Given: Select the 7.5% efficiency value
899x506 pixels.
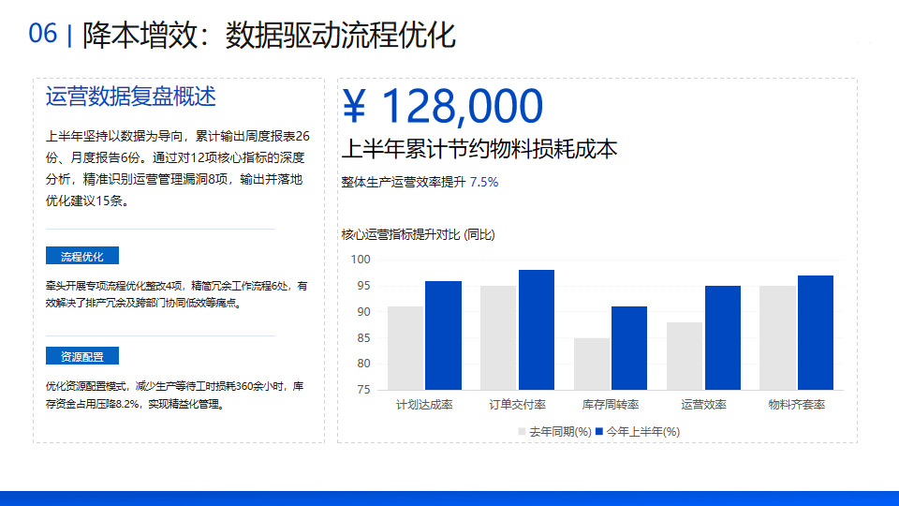Looking at the screenshot, I should pyautogui.click(x=484, y=182).
